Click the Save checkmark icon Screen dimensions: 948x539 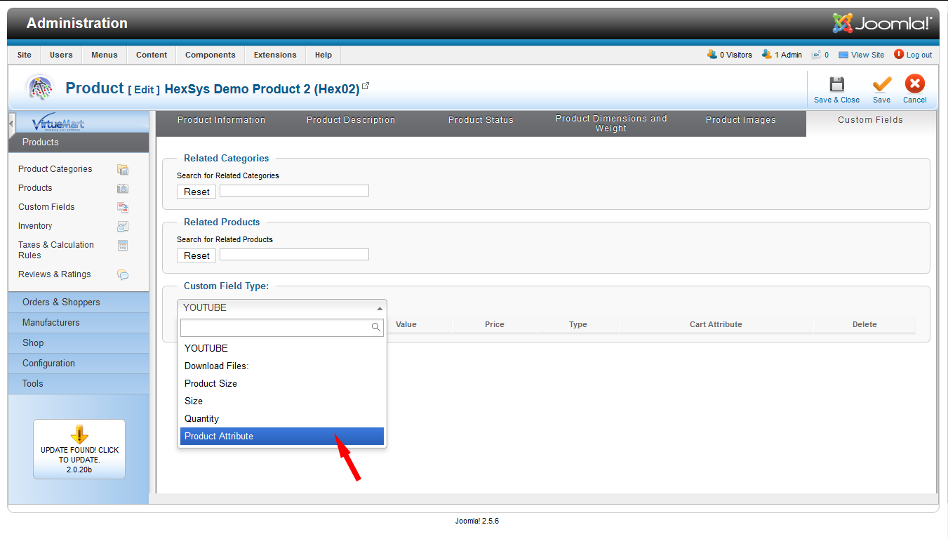[881, 85]
